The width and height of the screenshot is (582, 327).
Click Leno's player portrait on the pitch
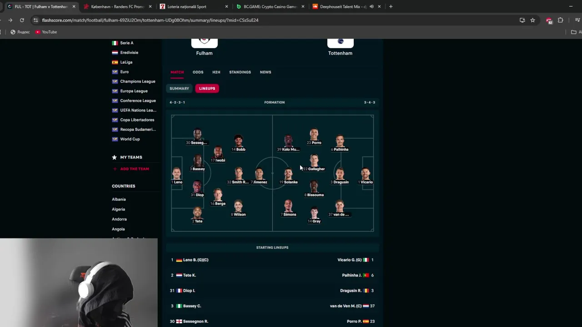[176, 173]
